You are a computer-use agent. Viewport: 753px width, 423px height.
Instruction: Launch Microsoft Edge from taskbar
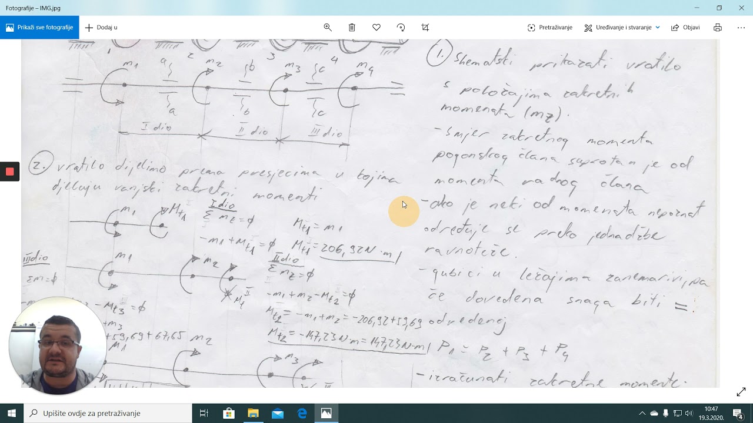click(x=302, y=414)
